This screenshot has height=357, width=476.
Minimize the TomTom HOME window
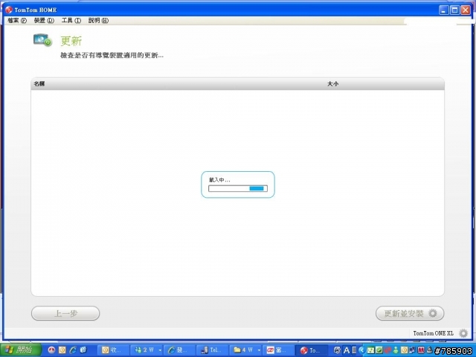[x=443, y=10]
